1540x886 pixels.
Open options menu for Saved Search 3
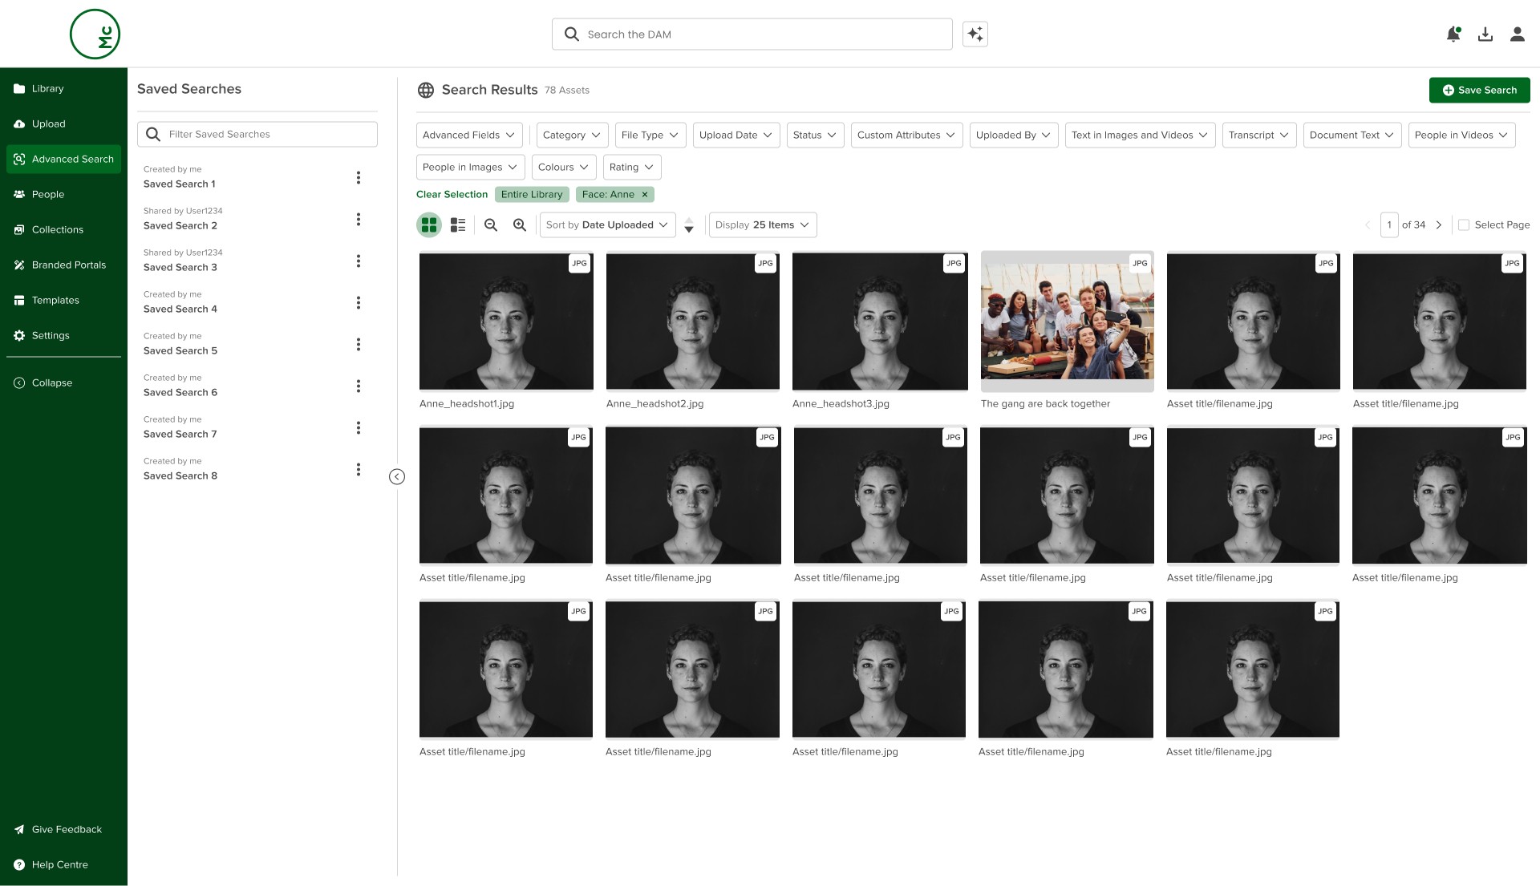tap(359, 261)
